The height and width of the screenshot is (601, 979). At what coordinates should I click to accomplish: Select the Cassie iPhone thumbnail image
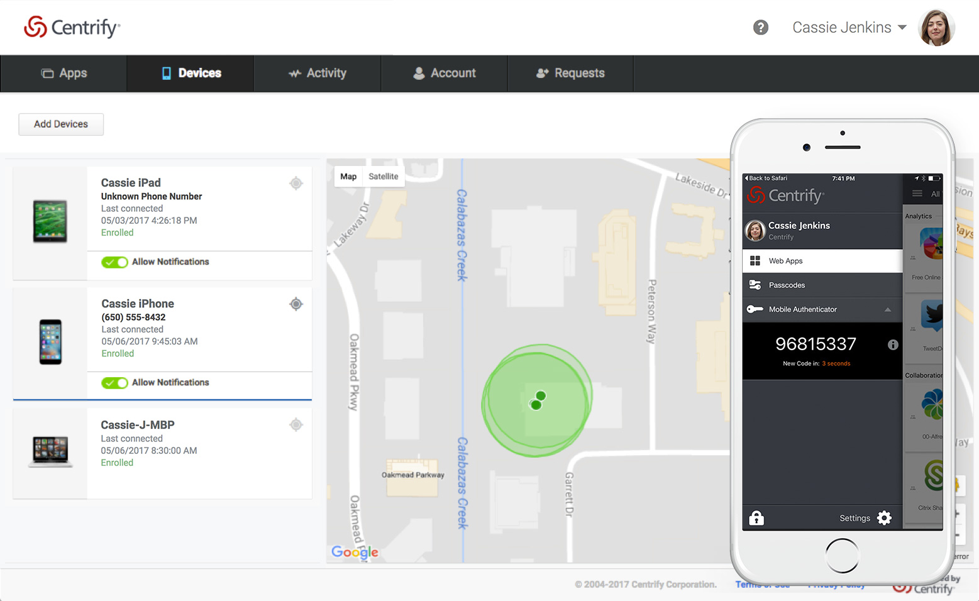pos(50,342)
